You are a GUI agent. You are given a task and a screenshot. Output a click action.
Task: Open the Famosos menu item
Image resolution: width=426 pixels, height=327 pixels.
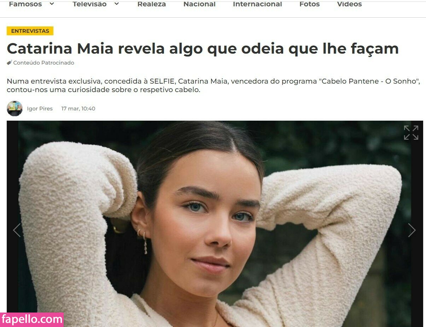[x=25, y=4]
